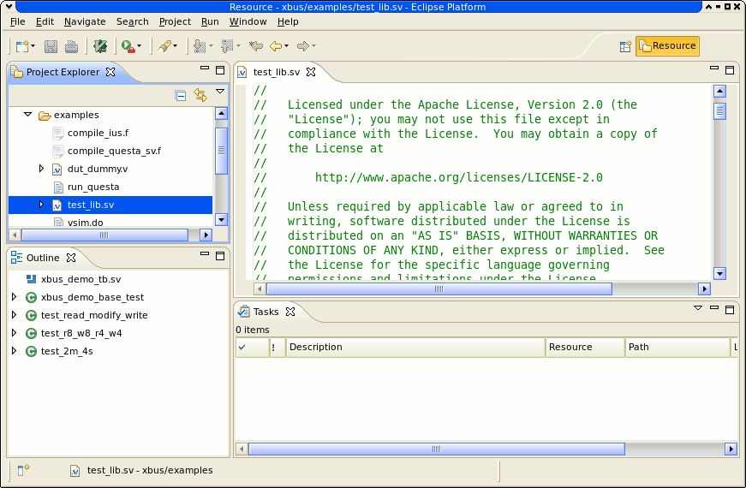Click the Back navigation arrow icon
Viewport: 746px width, 488px height.
click(x=276, y=46)
